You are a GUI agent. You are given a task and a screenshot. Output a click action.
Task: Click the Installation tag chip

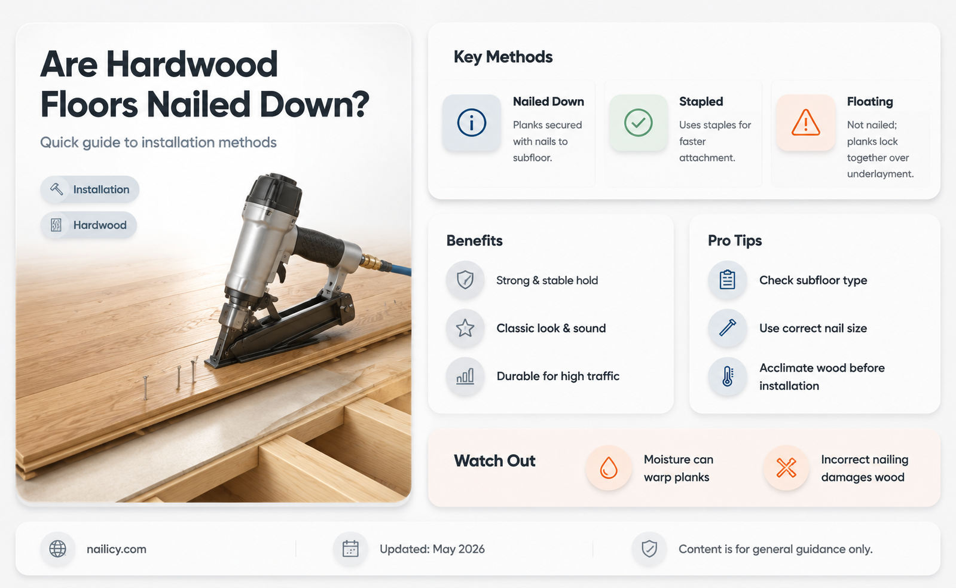tap(90, 189)
